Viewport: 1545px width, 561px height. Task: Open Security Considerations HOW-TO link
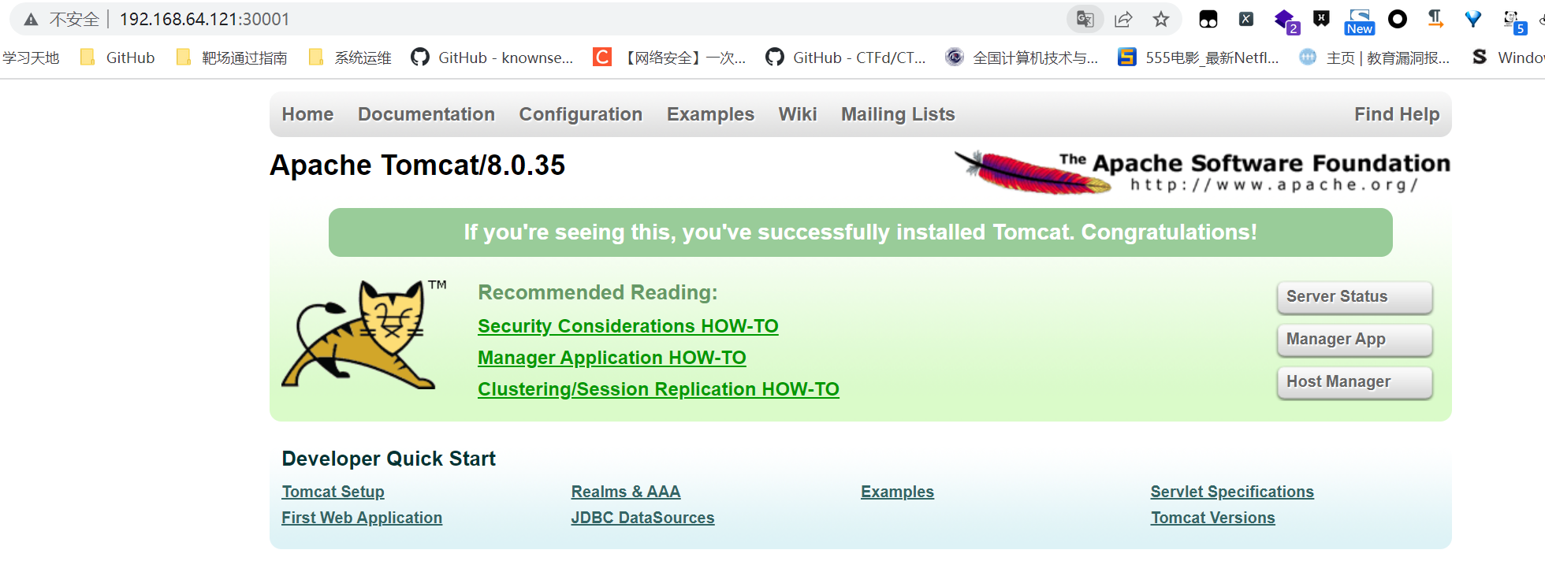point(628,326)
